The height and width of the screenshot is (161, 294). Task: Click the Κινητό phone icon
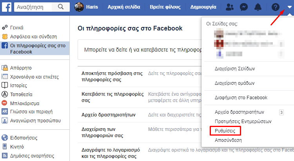coord(5,147)
